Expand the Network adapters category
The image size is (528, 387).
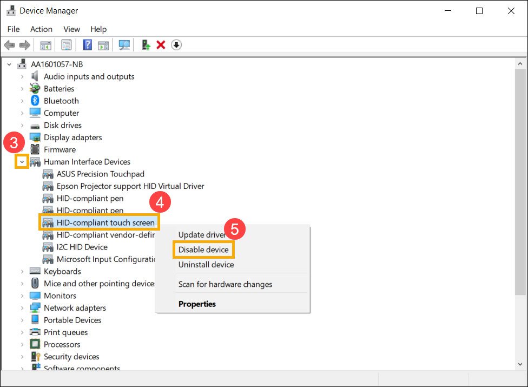click(x=22, y=308)
